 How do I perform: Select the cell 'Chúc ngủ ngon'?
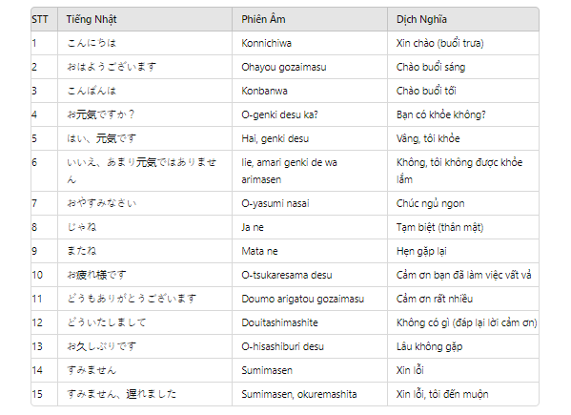click(463, 203)
